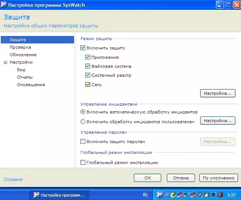This screenshot has height=200, width=241.
Task: Click the 'Управление паролем' section heading
Action: (x=104, y=132)
